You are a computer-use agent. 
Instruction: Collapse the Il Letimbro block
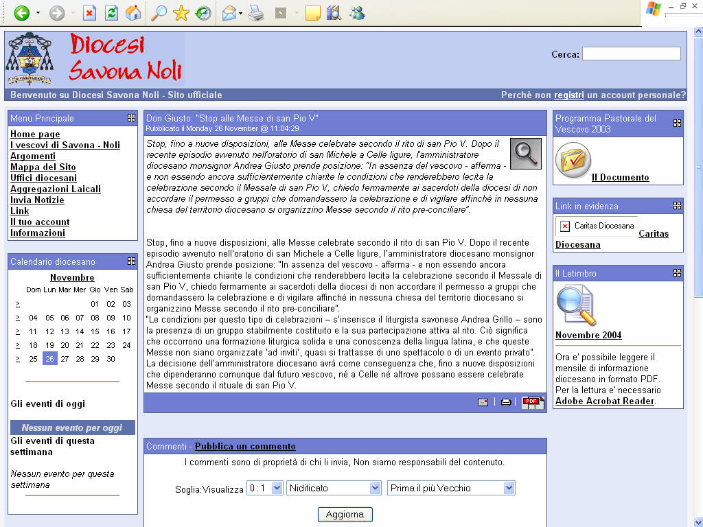coord(677,273)
